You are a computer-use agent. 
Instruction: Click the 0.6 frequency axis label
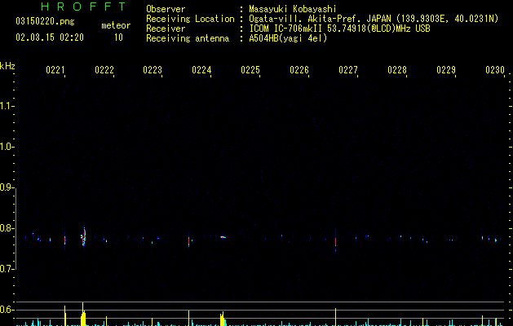point(7,310)
